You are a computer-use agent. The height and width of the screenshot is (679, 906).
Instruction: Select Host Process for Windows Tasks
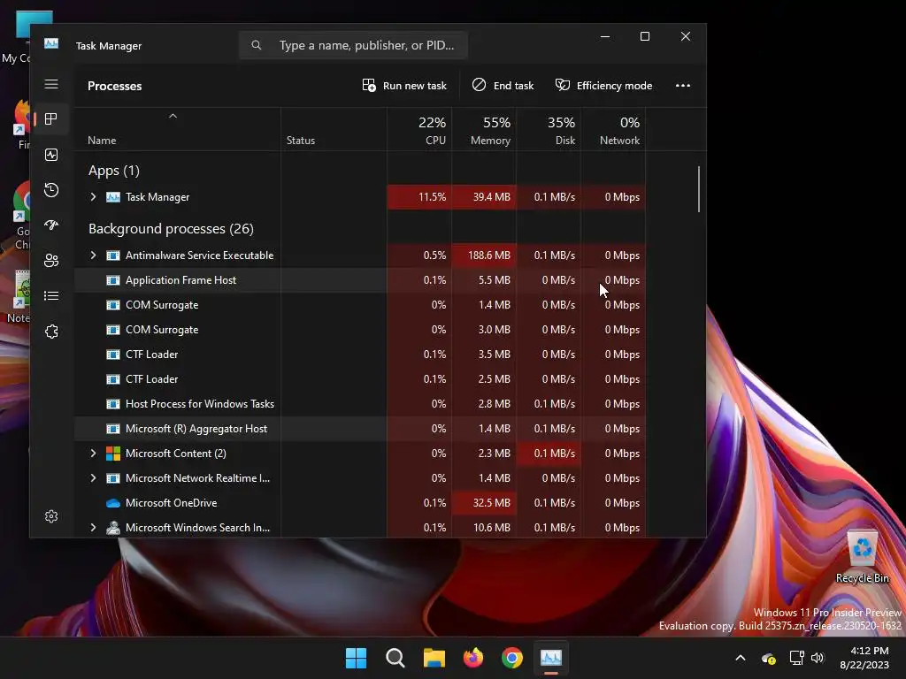(360, 404)
